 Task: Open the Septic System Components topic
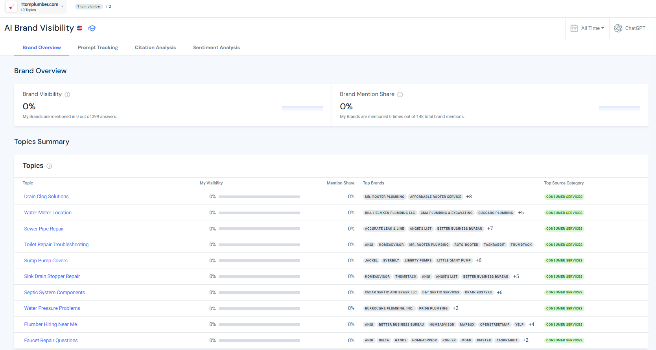point(55,293)
